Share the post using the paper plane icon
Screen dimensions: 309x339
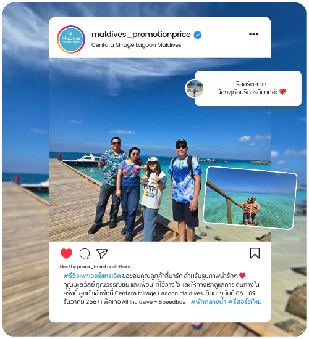102,254
